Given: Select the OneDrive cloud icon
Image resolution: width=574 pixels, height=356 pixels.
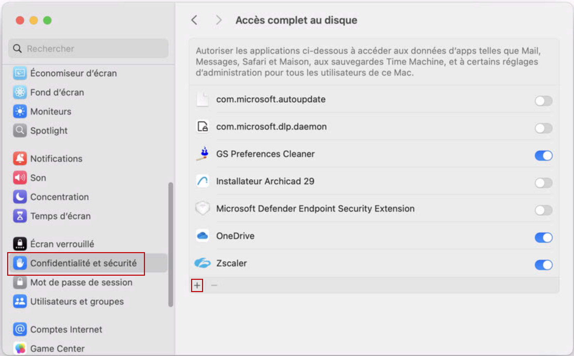Looking at the screenshot, I should pos(202,236).
